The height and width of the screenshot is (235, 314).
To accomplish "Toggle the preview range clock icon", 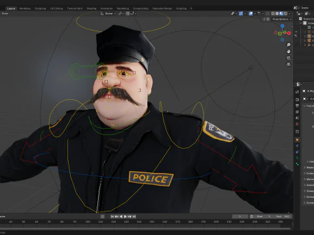I will pos(251,217).
